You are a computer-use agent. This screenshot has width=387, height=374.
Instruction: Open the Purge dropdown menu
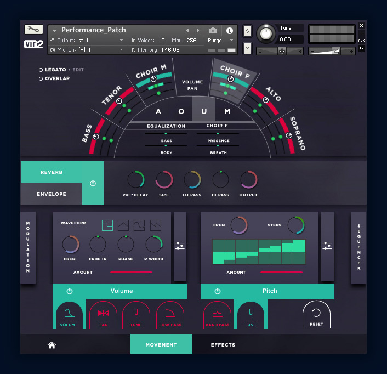tap(220, 41)
